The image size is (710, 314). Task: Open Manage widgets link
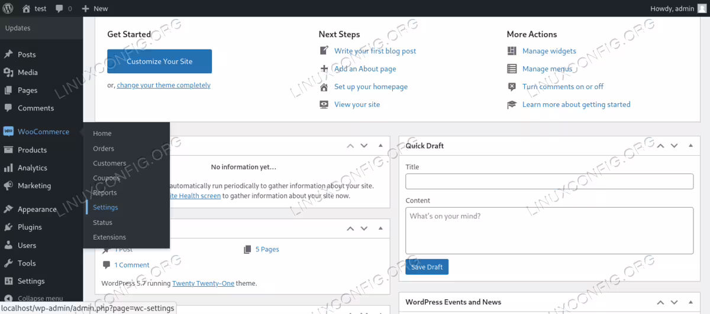549,51
